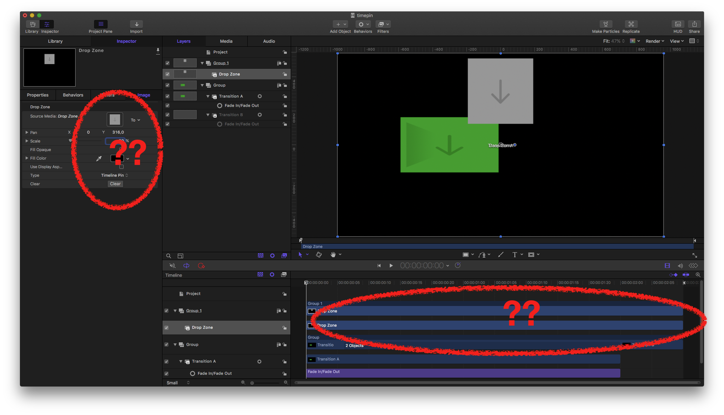This screenshot has height=415, width=724.
Task: Click the Import arrow icon
Action: pyautogui.click(x=136, y=24)
